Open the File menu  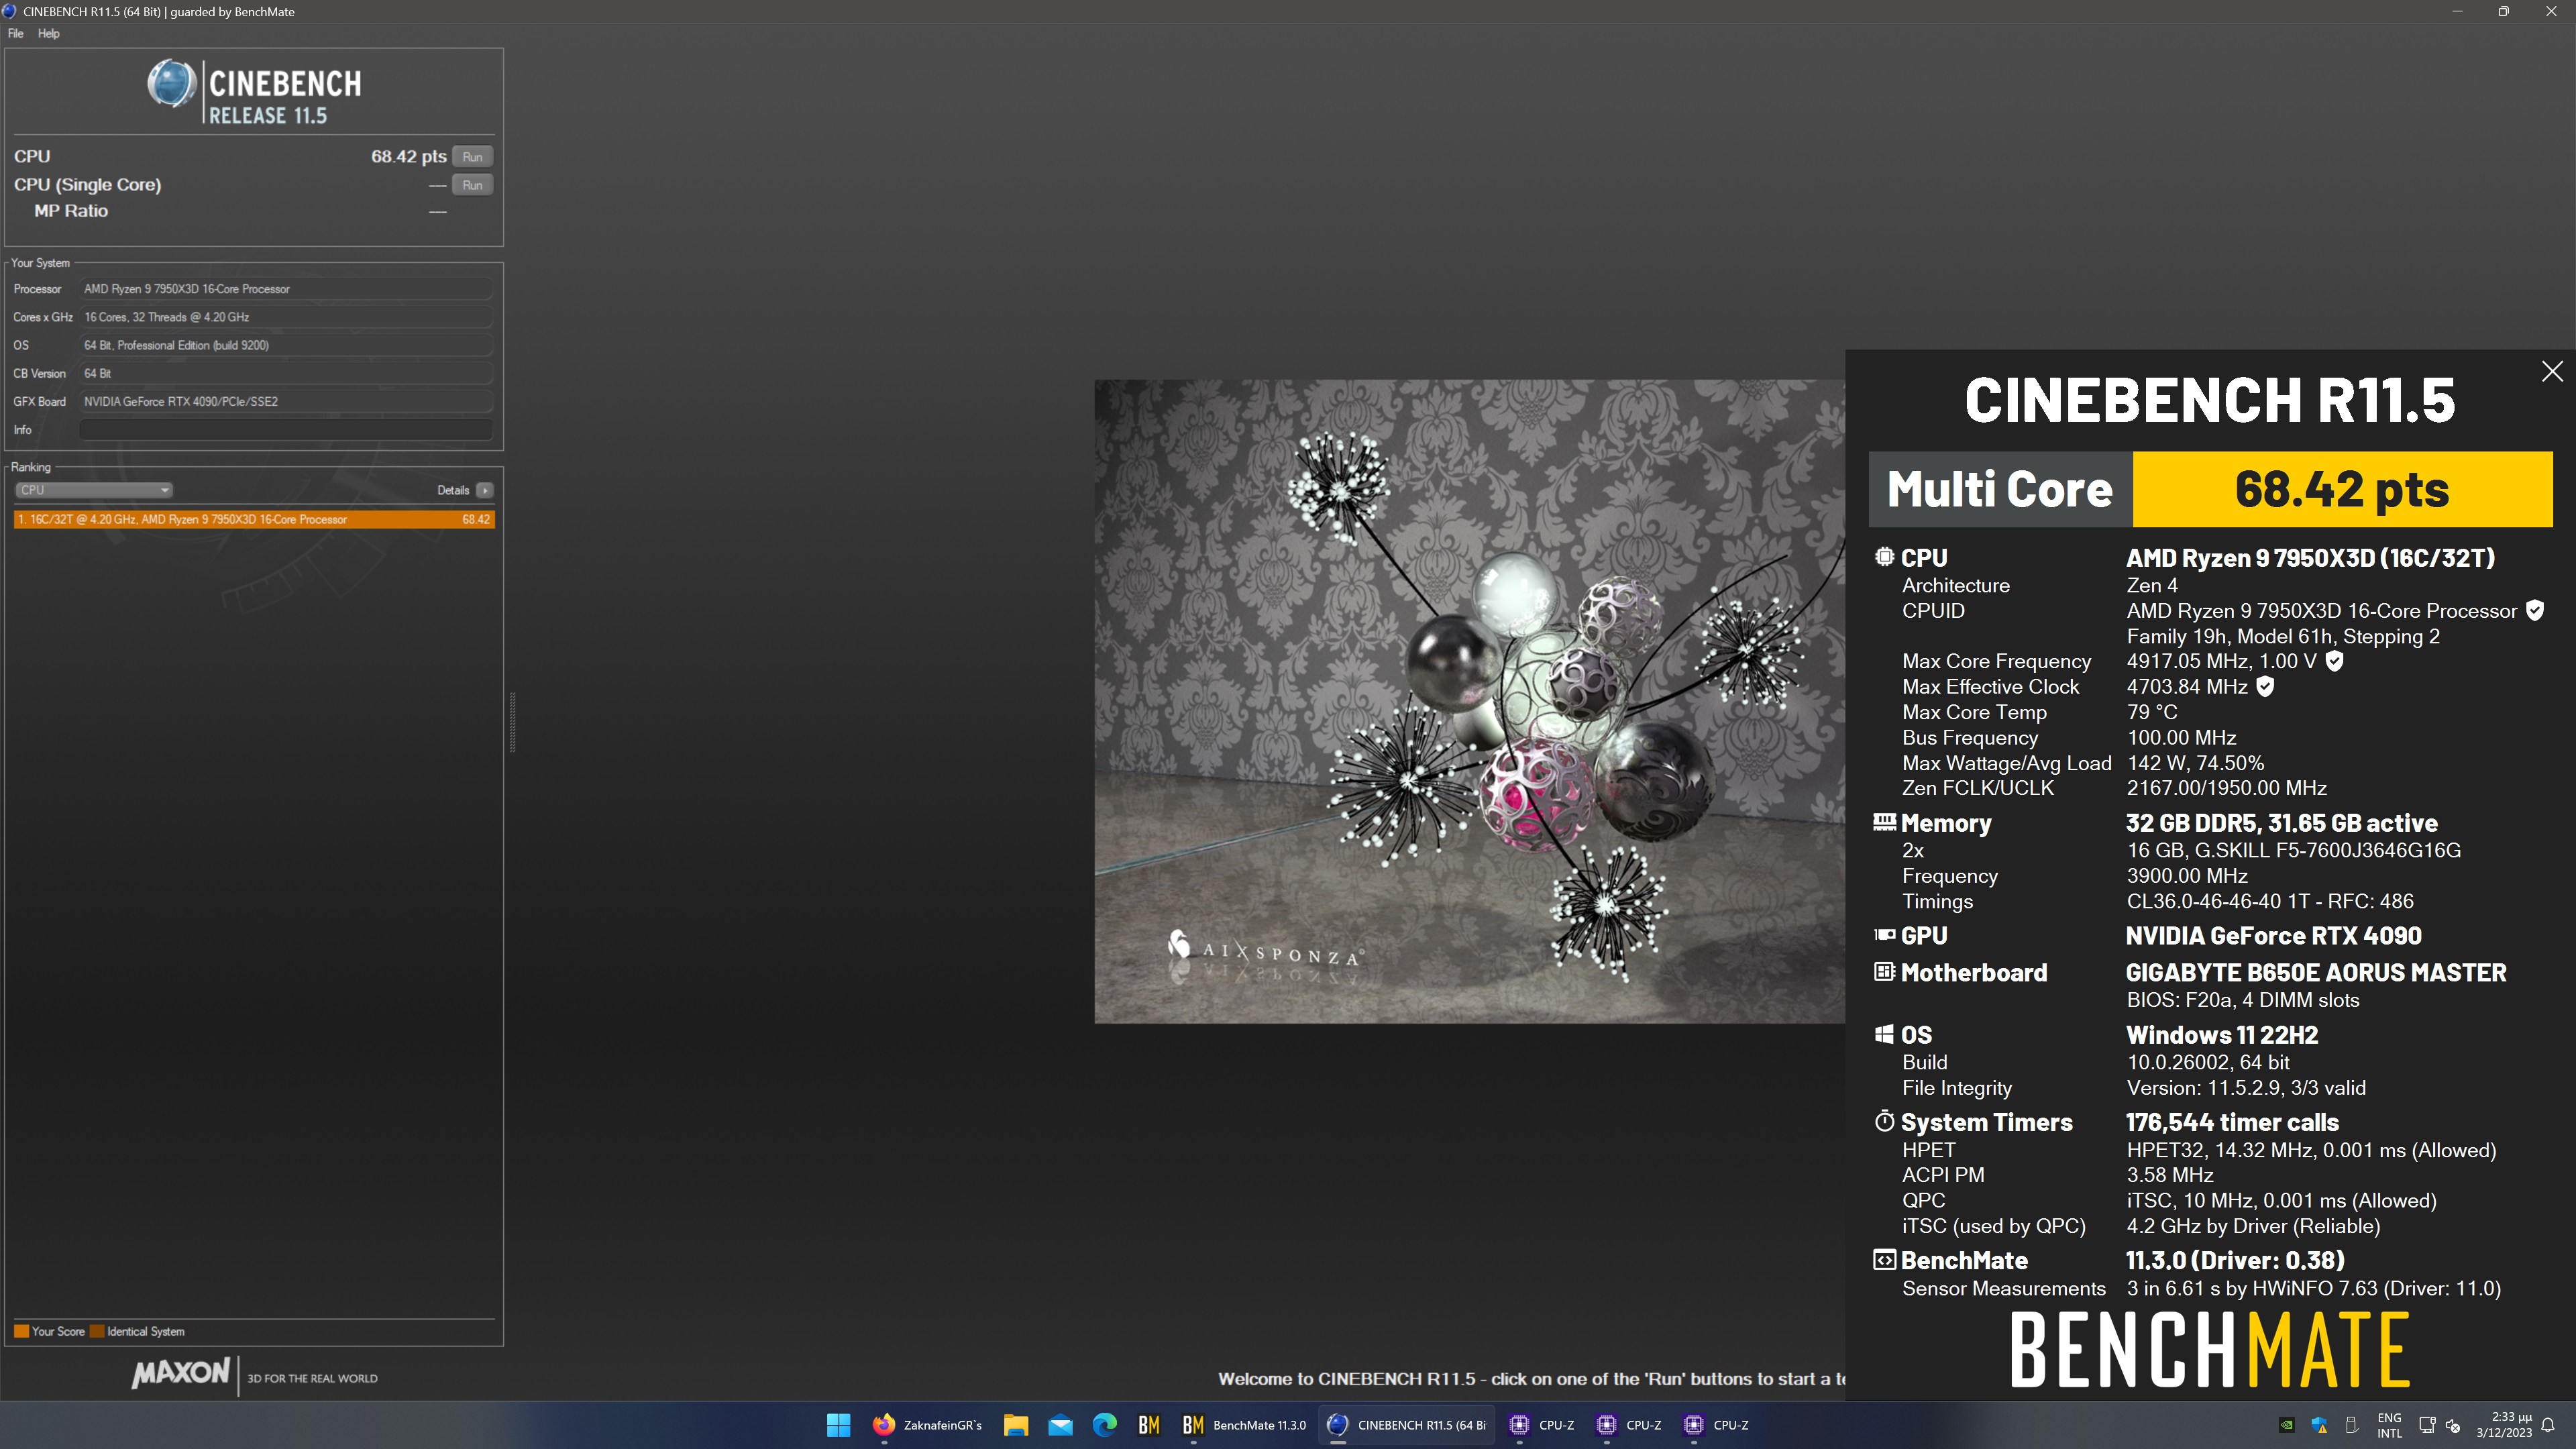click(x=15, y=33)
